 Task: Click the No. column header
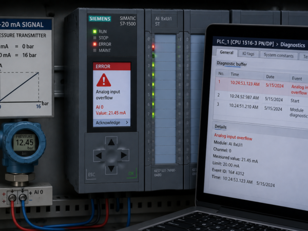click(x=221, y=73)
